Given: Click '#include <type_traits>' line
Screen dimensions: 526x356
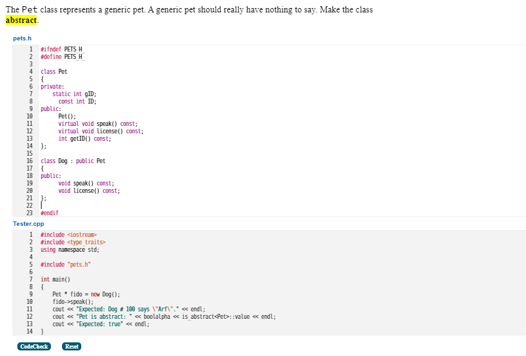Looking at the screenshot, I should pos(73,243).
